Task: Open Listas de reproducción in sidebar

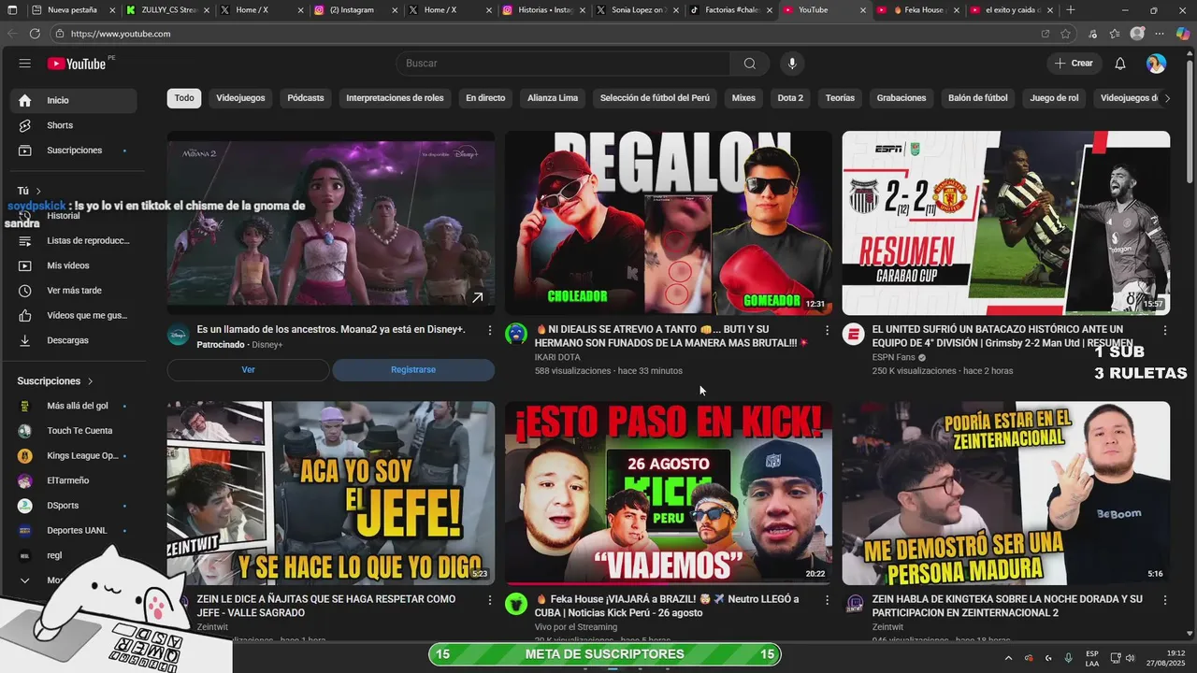Action: 74,240
